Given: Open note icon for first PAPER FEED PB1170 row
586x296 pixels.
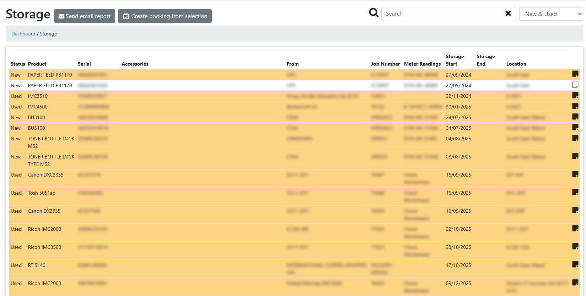Looking at the screenshot, I should [x=575, y=74].
